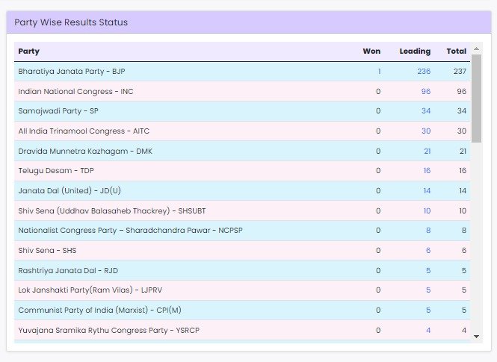Open Shiv Sena - SHS leading count 6
This screenshot has height=362, width=497.
coord(428,251)
